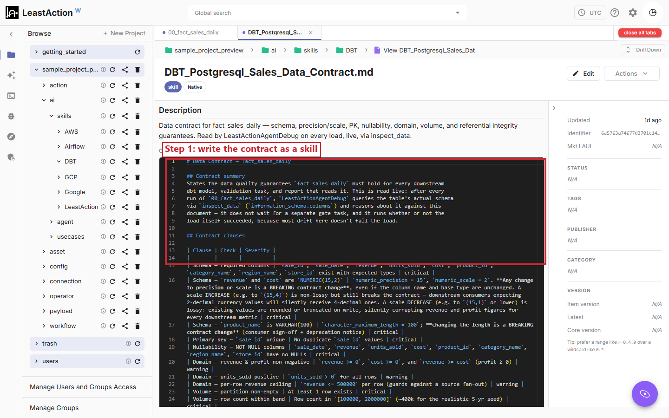The image size is (669, 418).
Task: Delete the Google folder
Action: click(138, 192)
